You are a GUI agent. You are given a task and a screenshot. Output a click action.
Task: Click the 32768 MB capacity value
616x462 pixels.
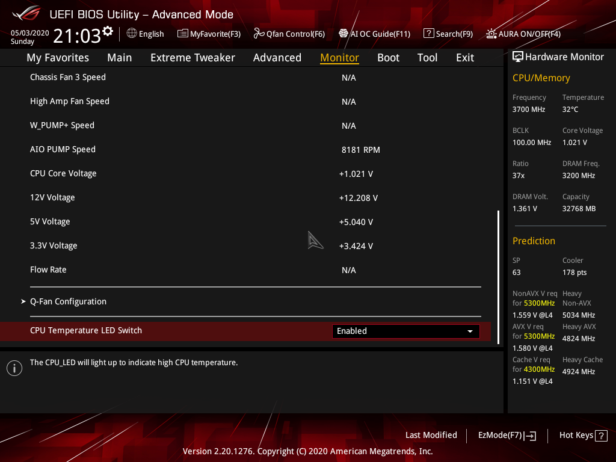coord(579,209)
